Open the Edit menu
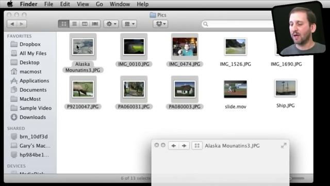This screenshot has width=330, height=186. point(65,4)
